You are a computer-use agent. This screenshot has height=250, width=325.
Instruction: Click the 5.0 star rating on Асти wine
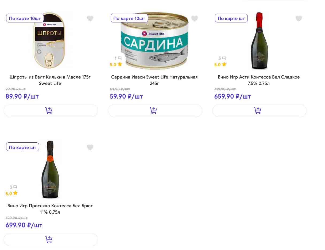click(220, 65)
